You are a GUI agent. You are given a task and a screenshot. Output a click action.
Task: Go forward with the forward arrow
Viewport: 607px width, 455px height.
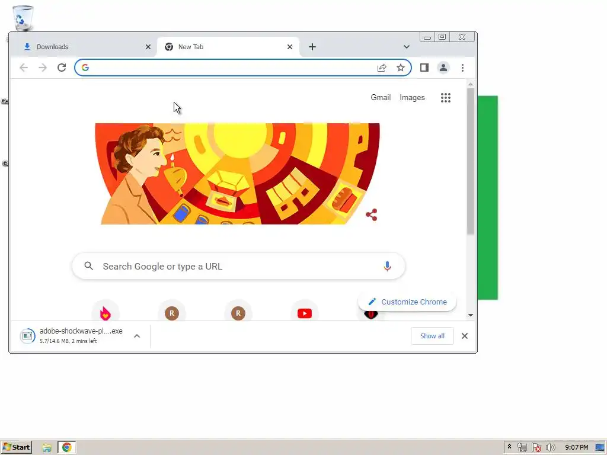(x=43, y=68)
